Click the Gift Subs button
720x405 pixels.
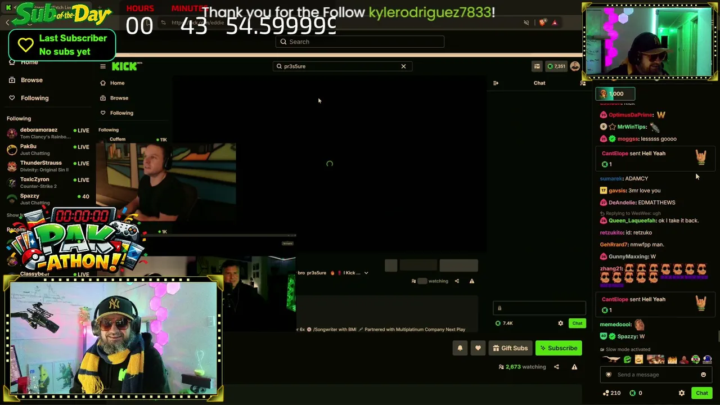point(510,348)
